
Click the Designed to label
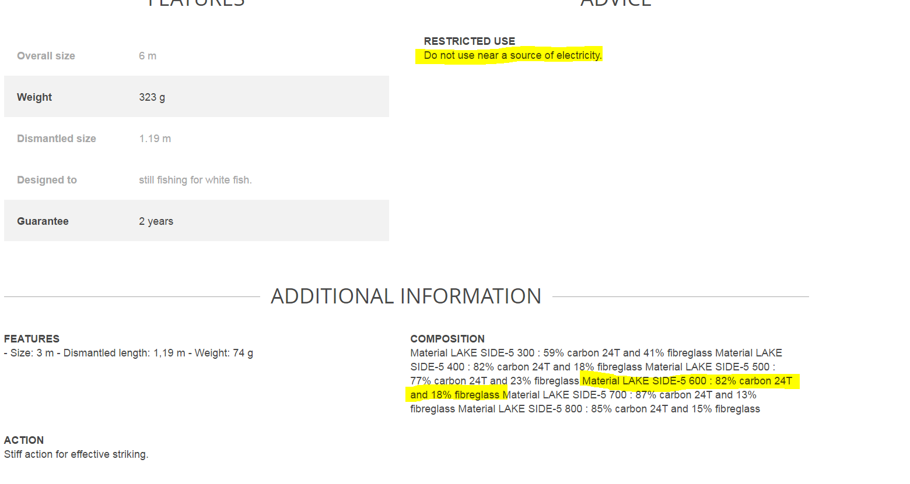pyautogui.click(x=47, y=180)
